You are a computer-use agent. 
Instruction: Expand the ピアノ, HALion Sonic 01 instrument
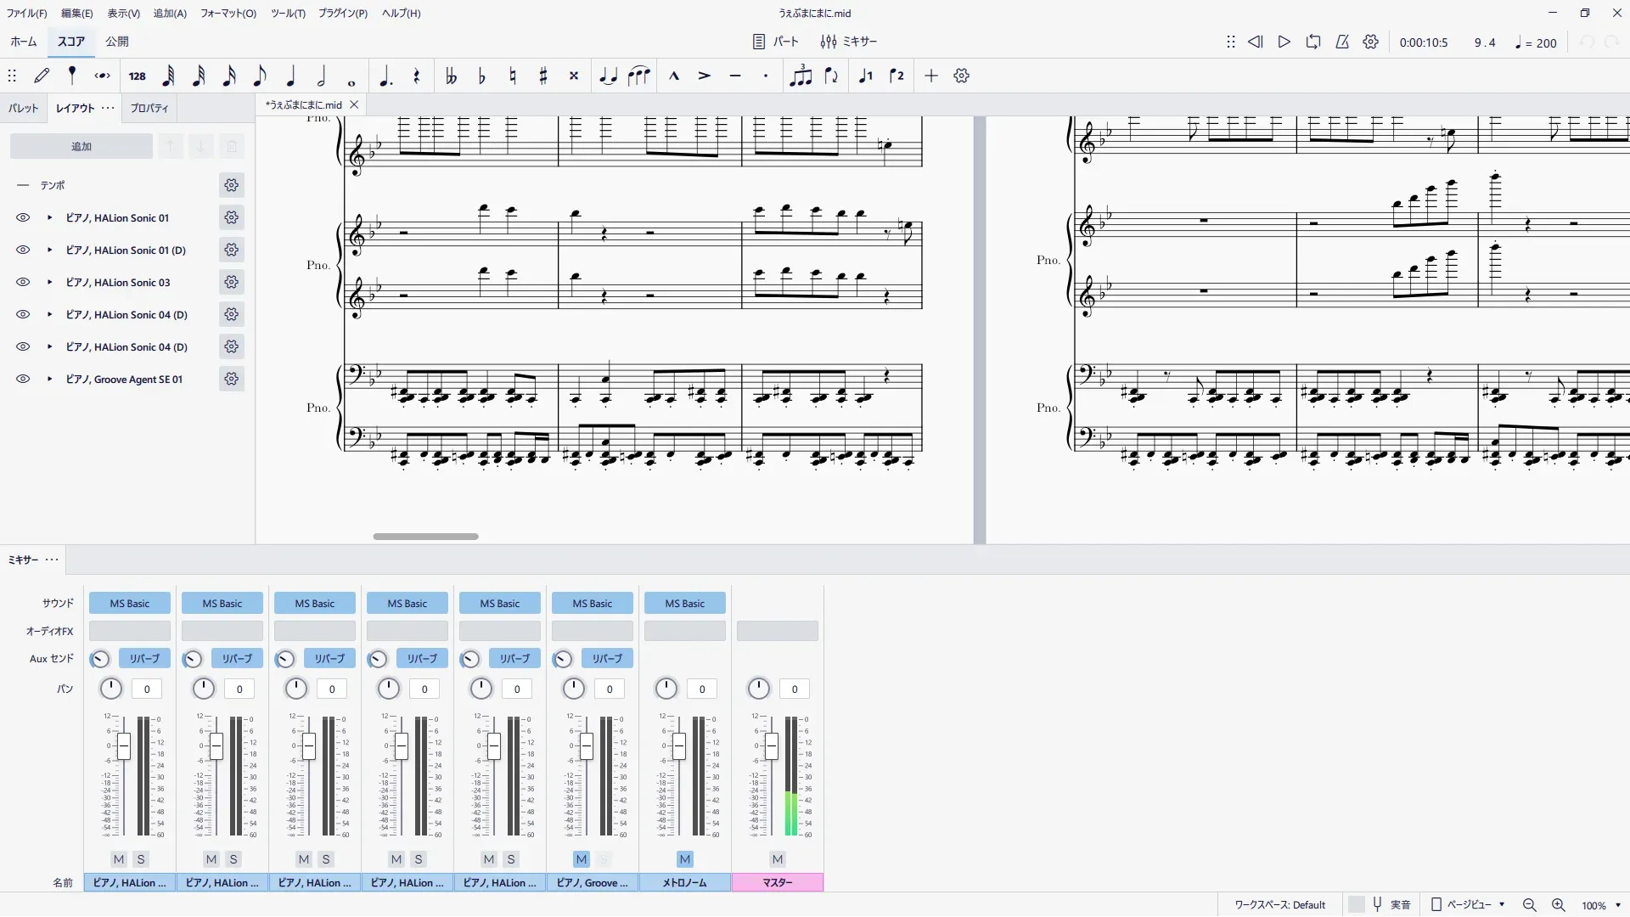(x=49, y=218)
